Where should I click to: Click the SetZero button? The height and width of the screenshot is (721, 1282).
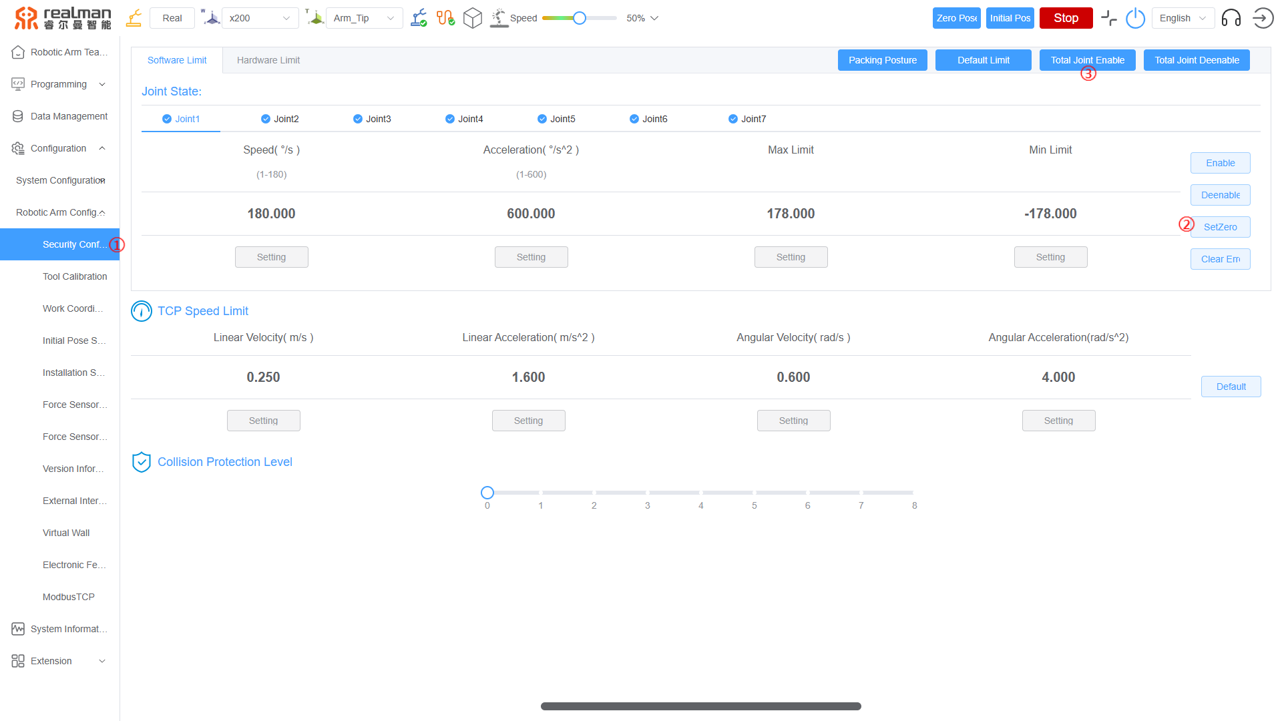coord(1220,227)
